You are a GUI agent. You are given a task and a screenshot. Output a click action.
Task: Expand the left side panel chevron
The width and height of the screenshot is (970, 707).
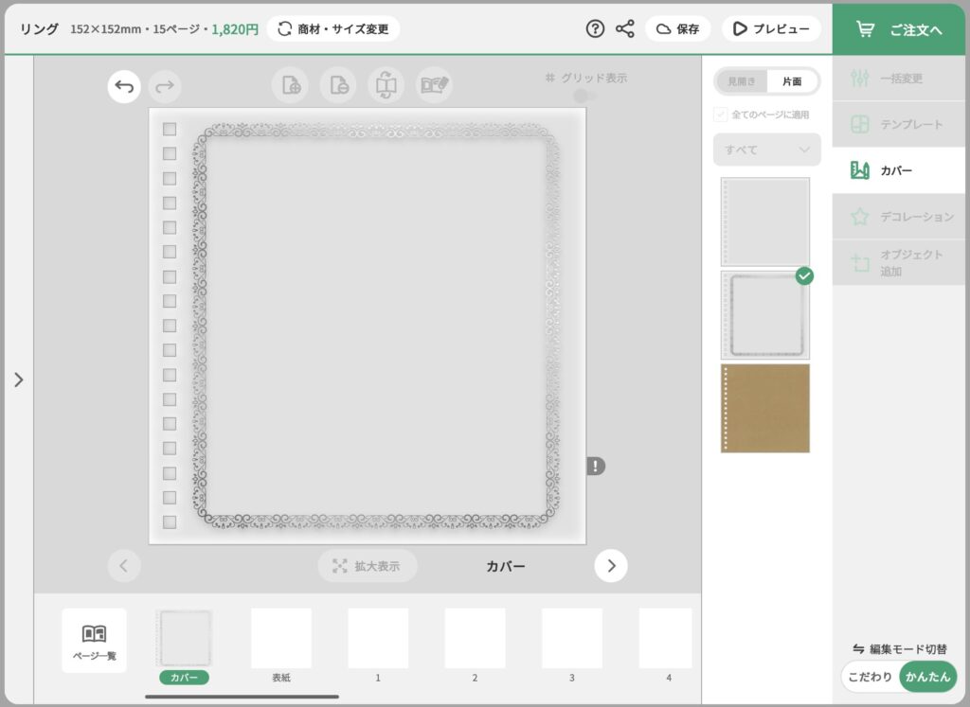[x=18, y=380]
